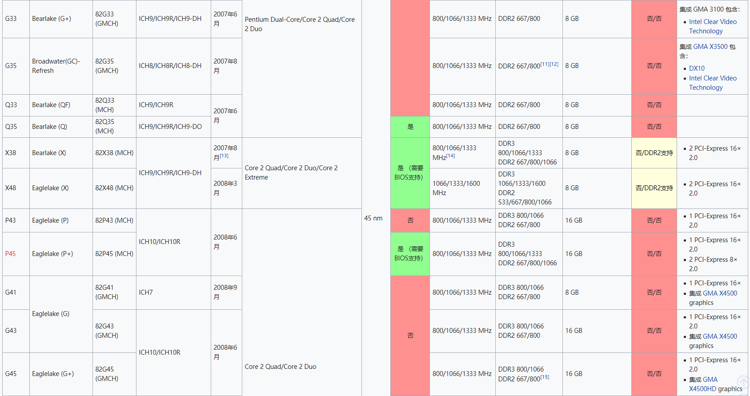
Task: Follow the GMA X3500 link
Action: click(710, 47)
